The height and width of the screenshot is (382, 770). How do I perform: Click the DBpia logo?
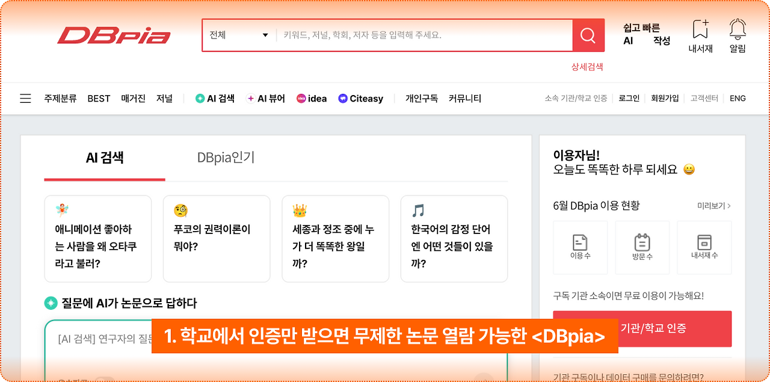tap(114, 35)
